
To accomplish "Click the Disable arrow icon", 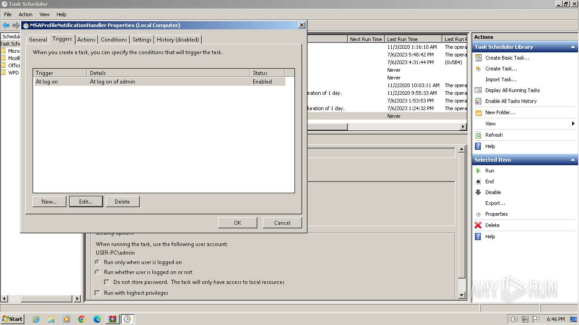I will coord(478,192).
